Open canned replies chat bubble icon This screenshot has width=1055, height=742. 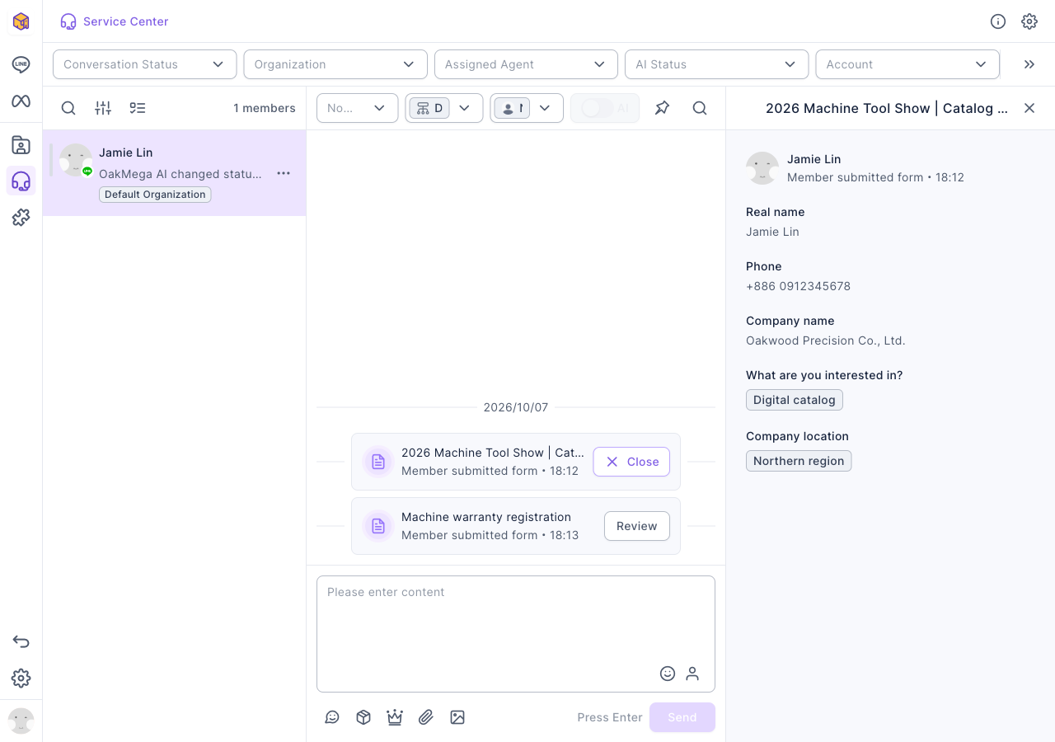coord(332,717)
